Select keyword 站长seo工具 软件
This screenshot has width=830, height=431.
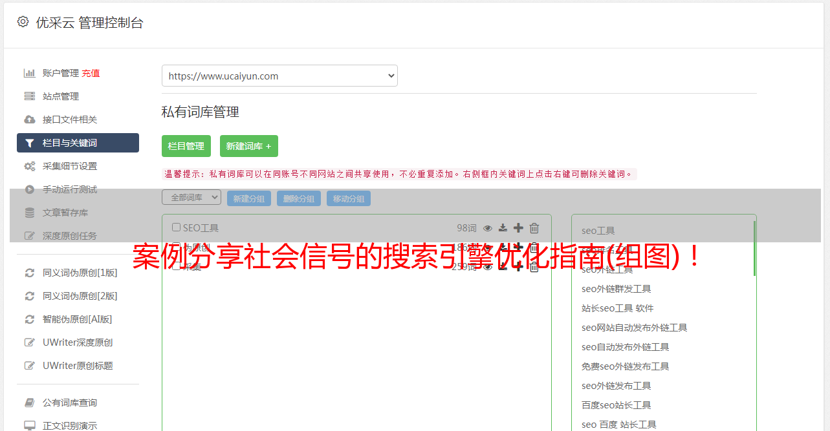(x=618, y=308)
